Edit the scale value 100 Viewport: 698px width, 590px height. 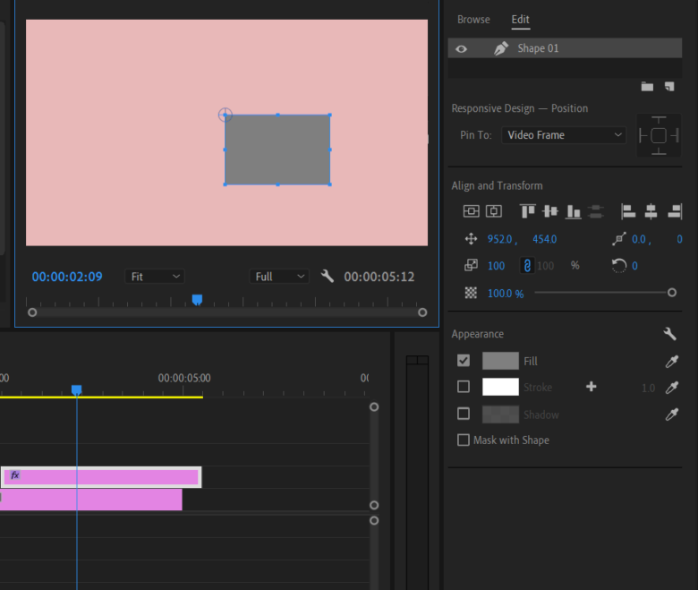497,266
